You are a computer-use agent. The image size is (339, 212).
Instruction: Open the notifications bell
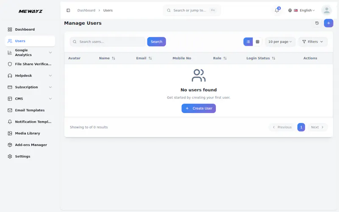[277, 10]
